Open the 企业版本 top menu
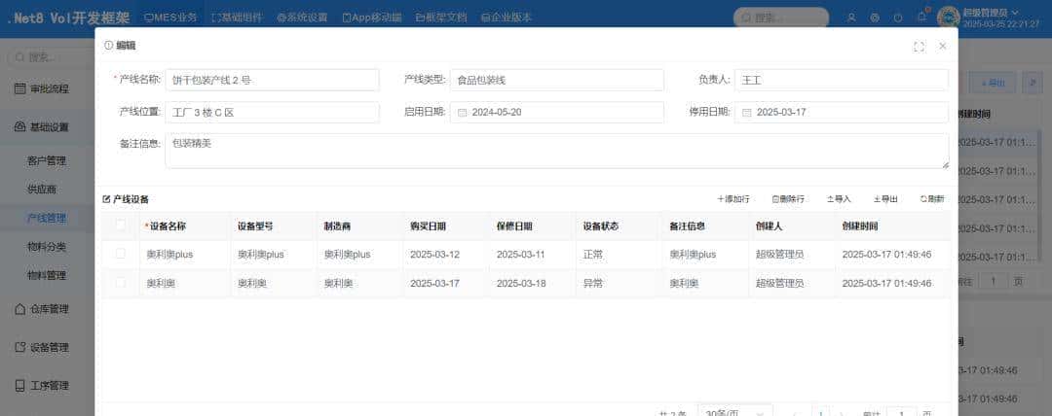1052x416 pixels. click(x=506, y=17)
